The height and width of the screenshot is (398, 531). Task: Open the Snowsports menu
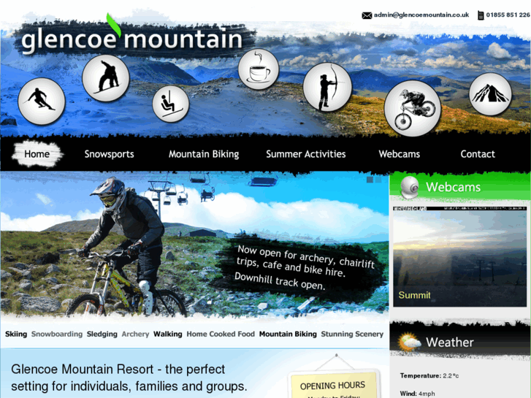pyautogui.click(x=109, y=154)
